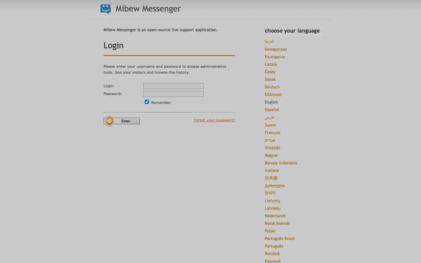
Task: Choose Suomi language
Action: [x=270, y=125]
